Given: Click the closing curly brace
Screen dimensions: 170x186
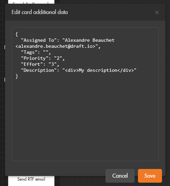Looking at the screenshot, I should pyautogui.click(x=17, y=76).
